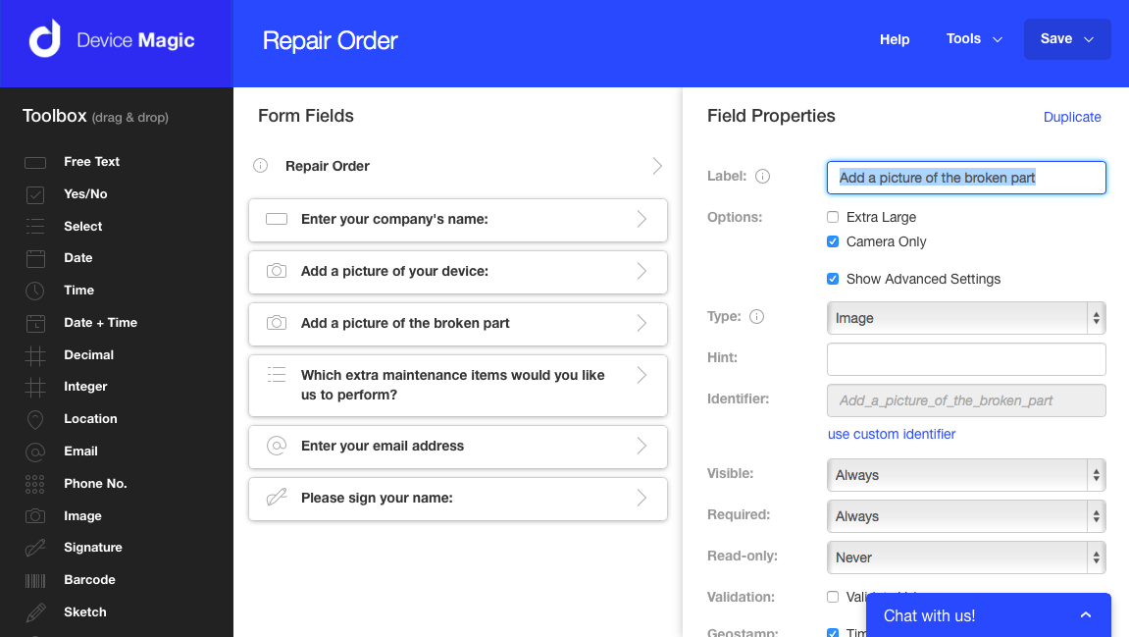The height and width of the screenshot is (637, 1129).
Task: Click the Device Magic logo icon
Action: (x=45, y=39)
